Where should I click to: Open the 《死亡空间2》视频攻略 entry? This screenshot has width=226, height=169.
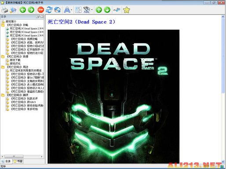[24, 39]
